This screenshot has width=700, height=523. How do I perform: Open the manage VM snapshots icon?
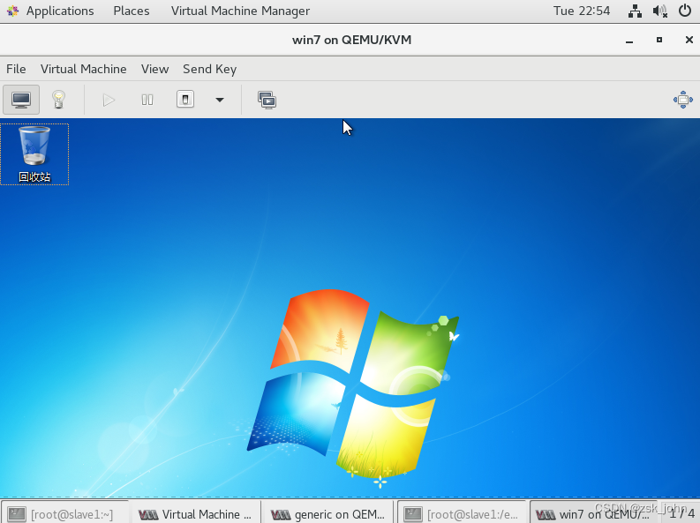click(x=267, y=100)
